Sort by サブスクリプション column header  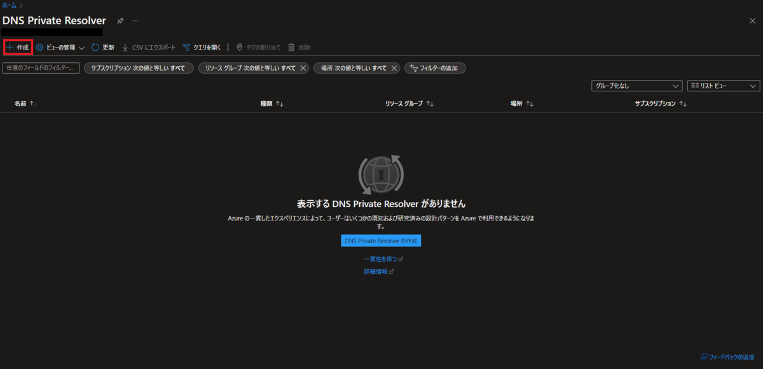(661, 104)
